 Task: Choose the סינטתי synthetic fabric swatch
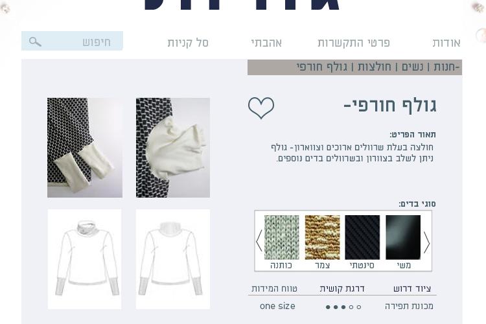(362, 237)
